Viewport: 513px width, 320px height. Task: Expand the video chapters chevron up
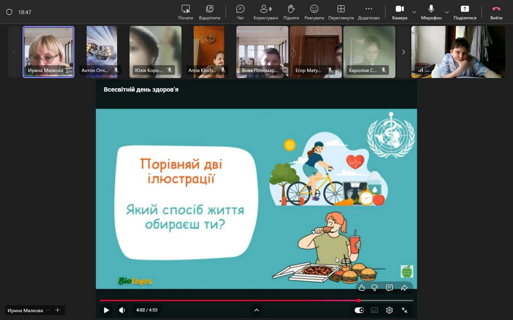[257, 310]
